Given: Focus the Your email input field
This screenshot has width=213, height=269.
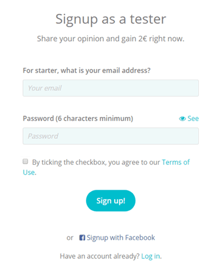Looking at the screenshot, I should 111,88.
